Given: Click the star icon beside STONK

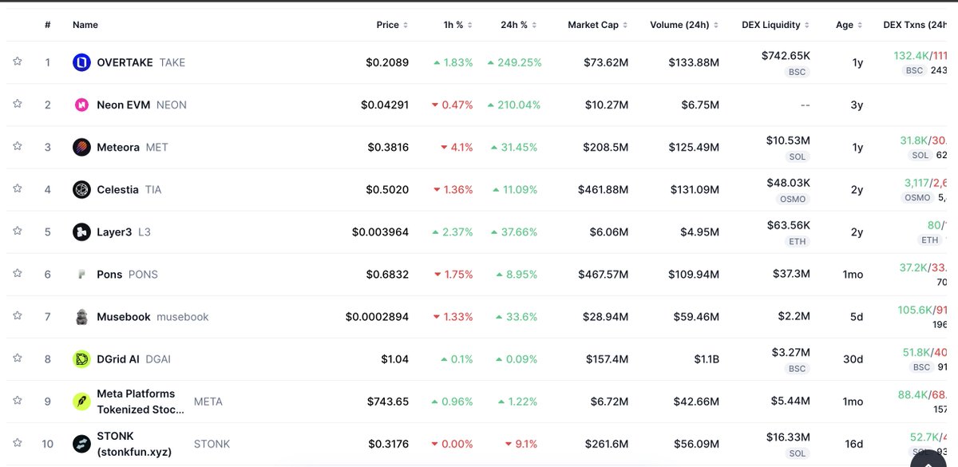Looking at the screenshot, I should coord(17,442).
